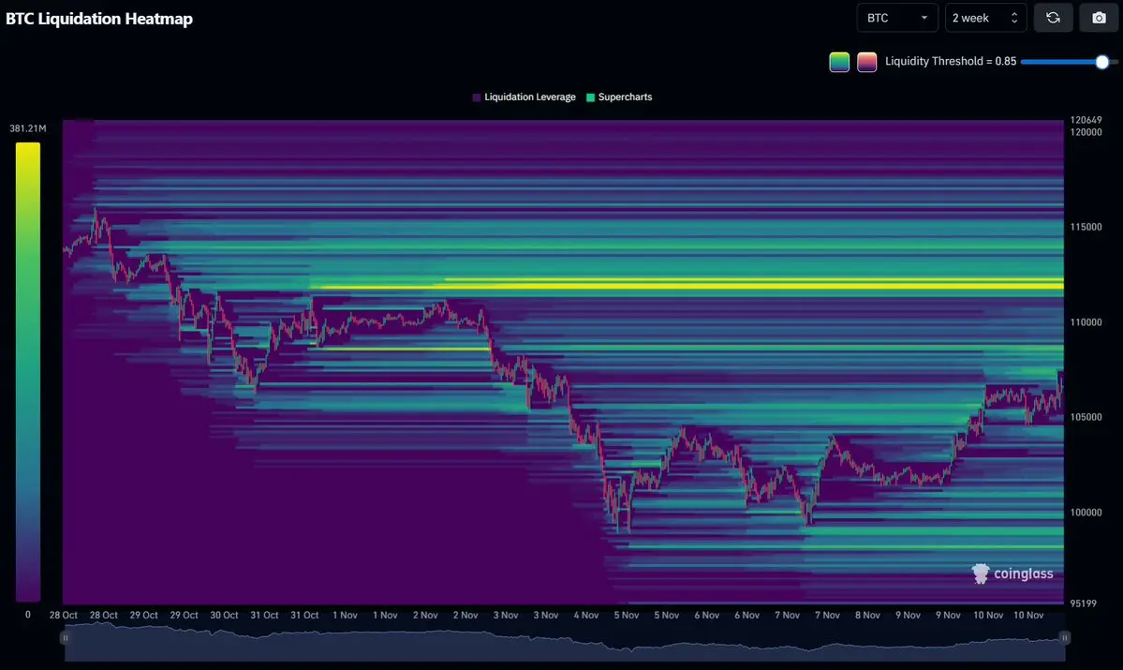The width and height of the screenshot is (1123, 670).
Task: Click the 120649 price axis label
Action: click(x=1086, y=120)
